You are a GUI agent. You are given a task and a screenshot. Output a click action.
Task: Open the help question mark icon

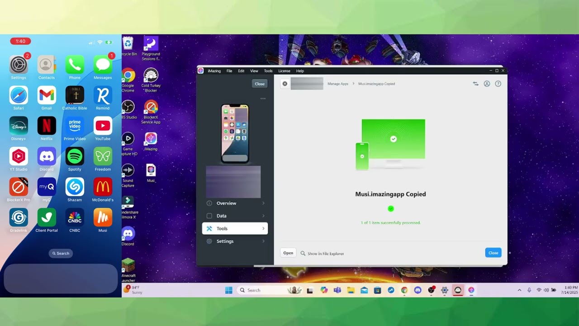coord(498,84)
